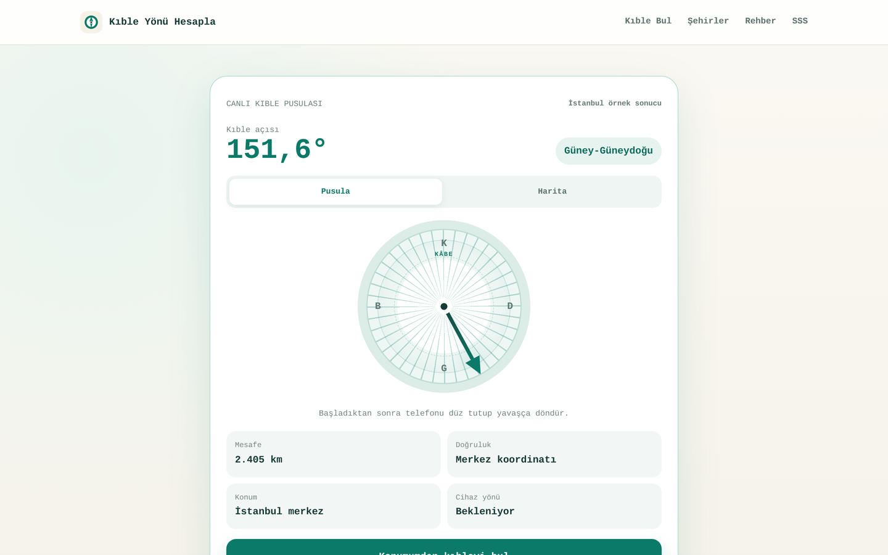Click the Konum İstanbul merkez card
The height and width of the screenshot is (555, 888).
tap(334, 506)
